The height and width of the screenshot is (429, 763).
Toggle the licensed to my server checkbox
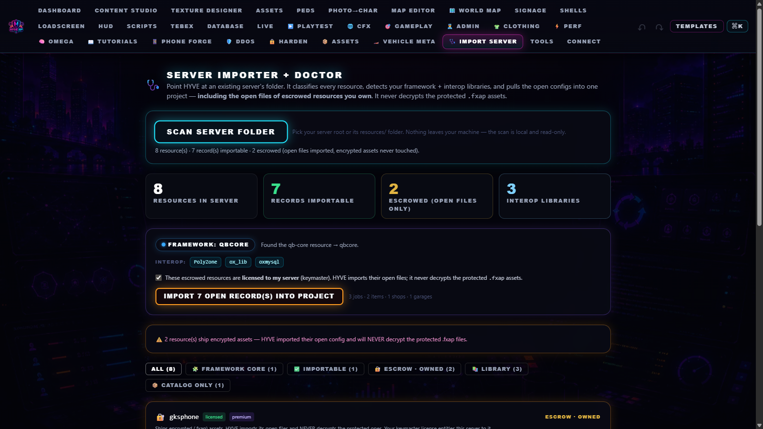[x=158, y=277]
